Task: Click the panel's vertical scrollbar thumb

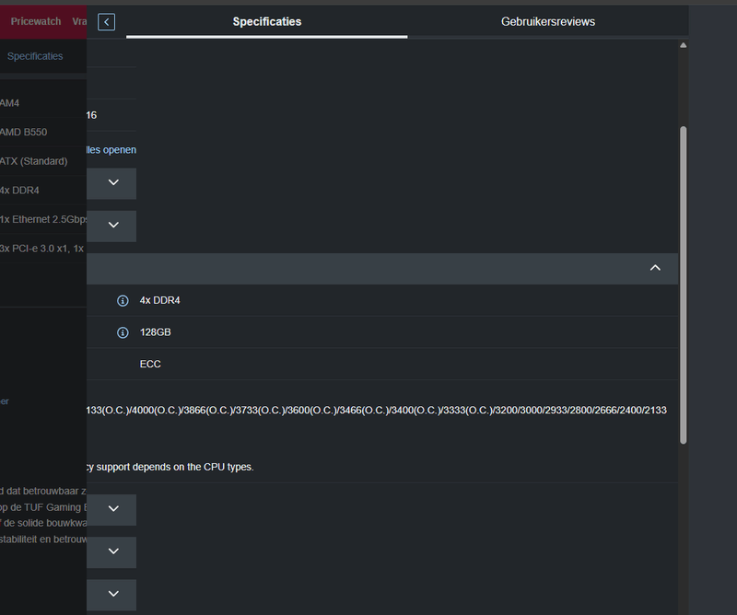Action: (683, 285)
